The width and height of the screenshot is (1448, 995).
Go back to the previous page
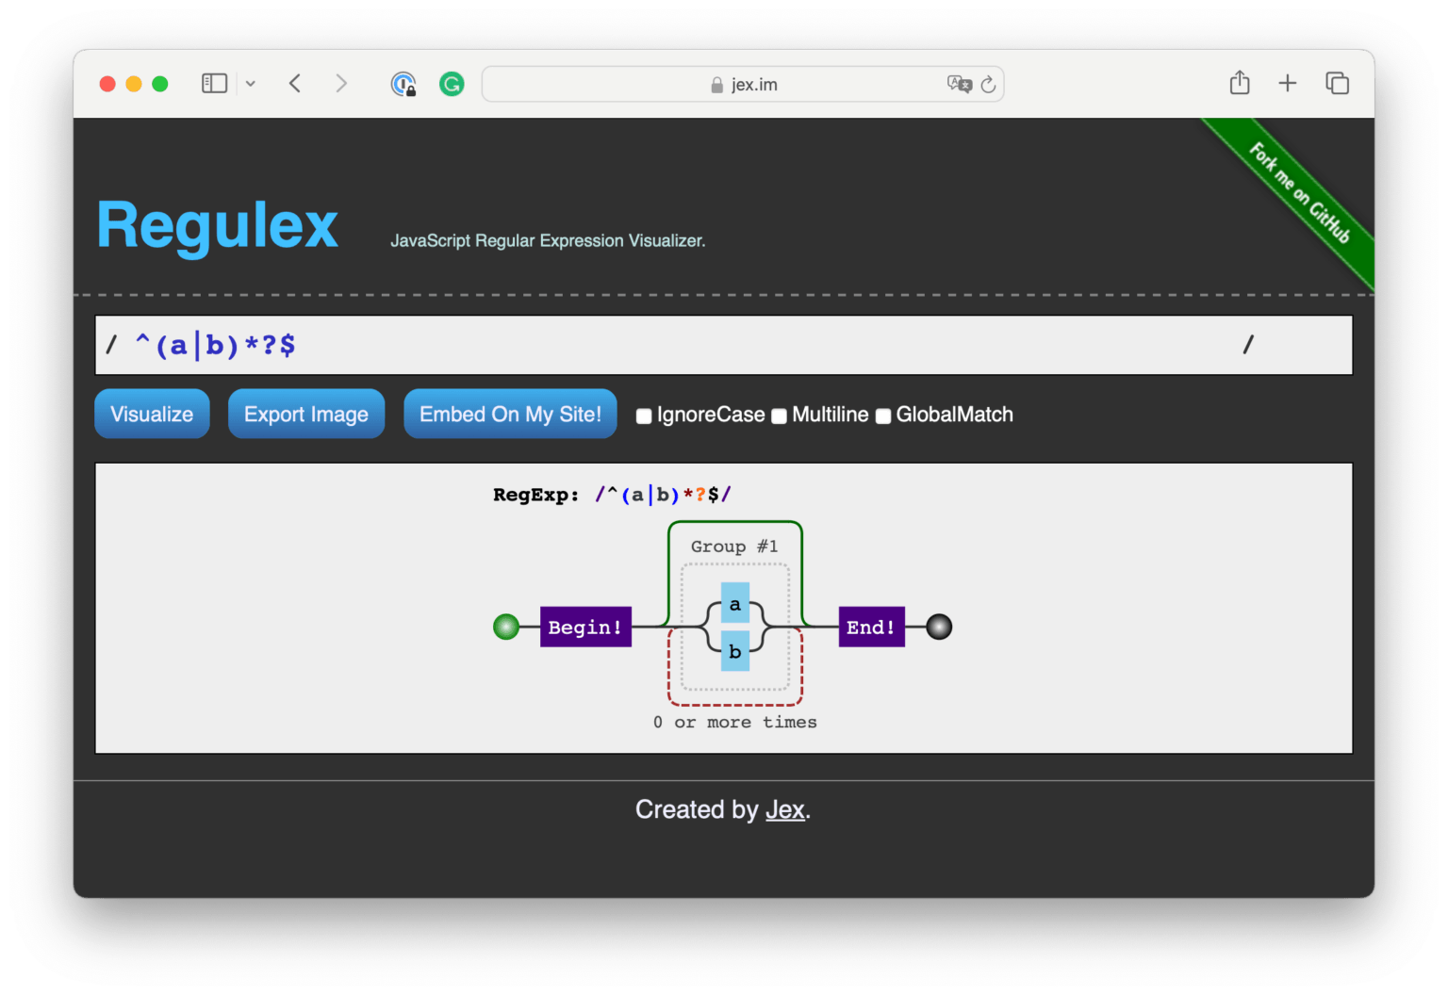point(295,84)
